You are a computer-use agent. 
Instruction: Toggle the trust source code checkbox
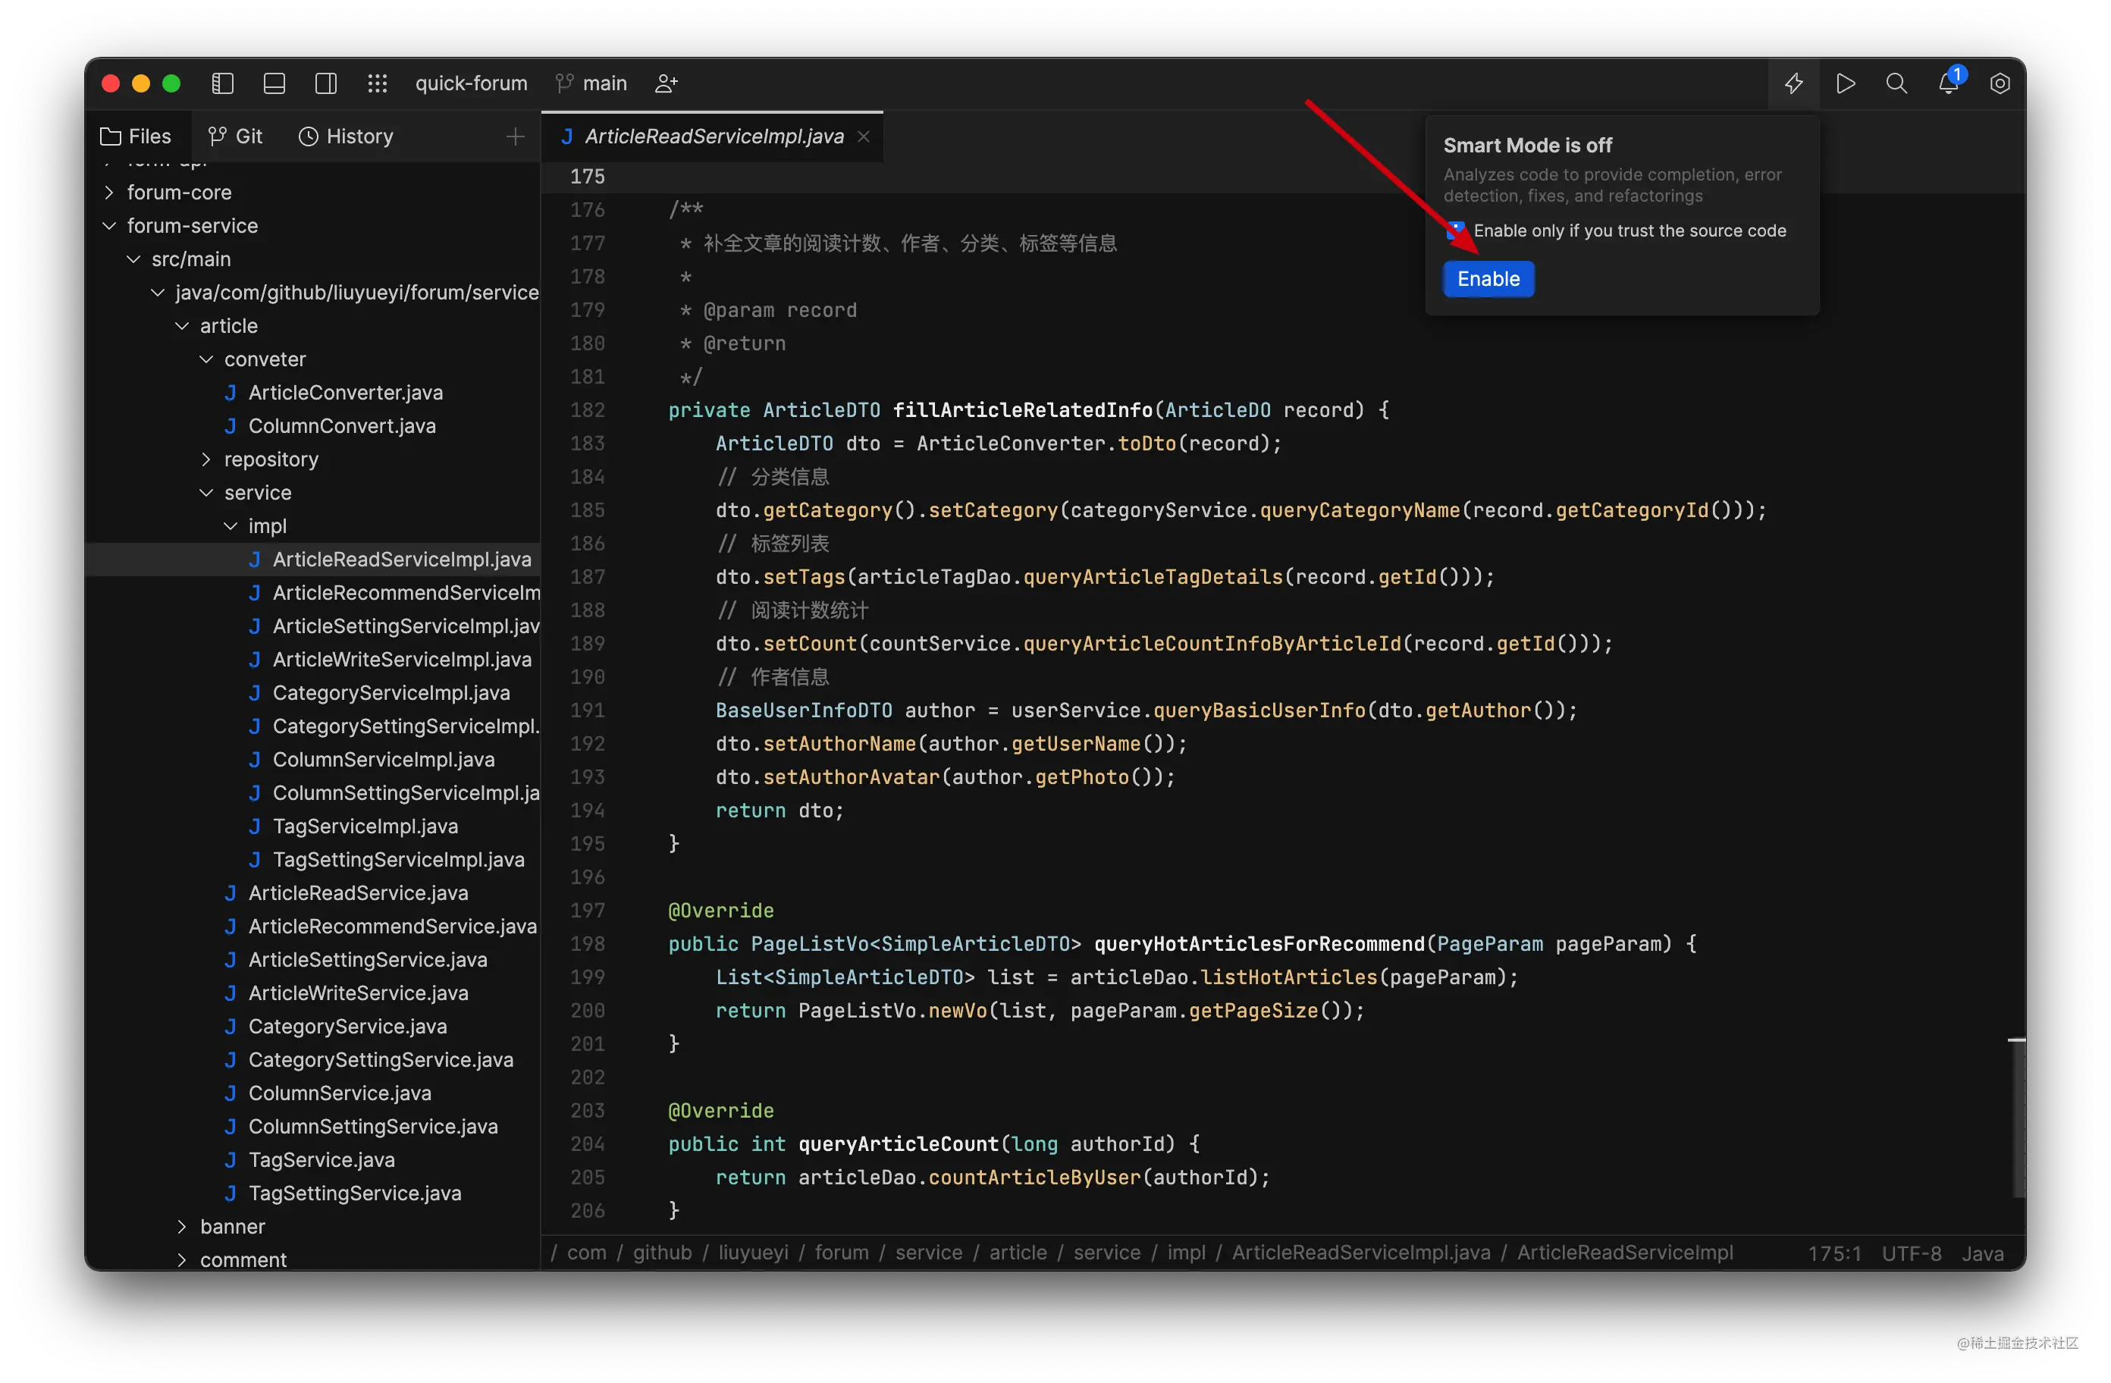pos(1454,230)
